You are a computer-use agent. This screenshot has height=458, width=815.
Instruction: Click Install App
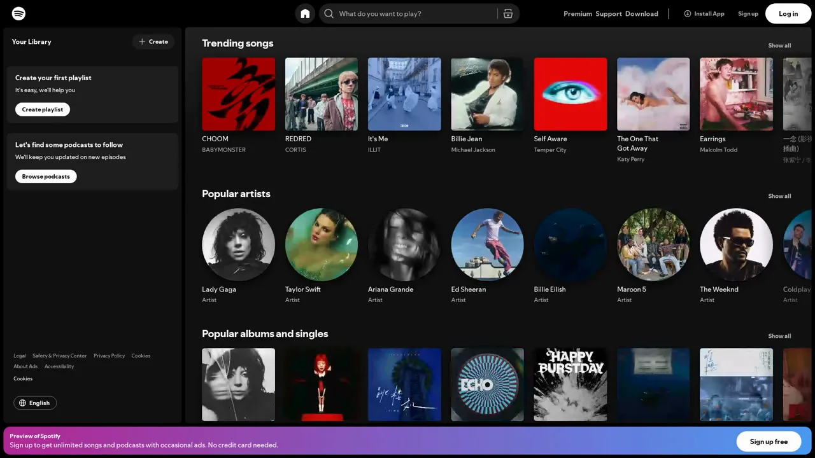[x=704, y=13]
